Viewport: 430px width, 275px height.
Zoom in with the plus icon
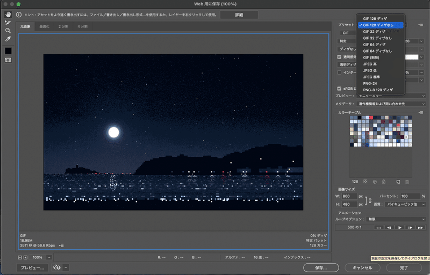click(25, 257)
